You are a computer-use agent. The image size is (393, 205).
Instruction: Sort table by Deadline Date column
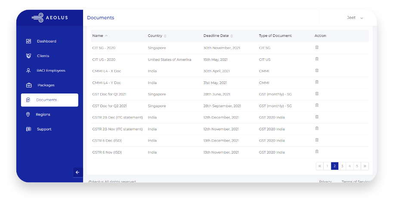(x=218, y=36)
